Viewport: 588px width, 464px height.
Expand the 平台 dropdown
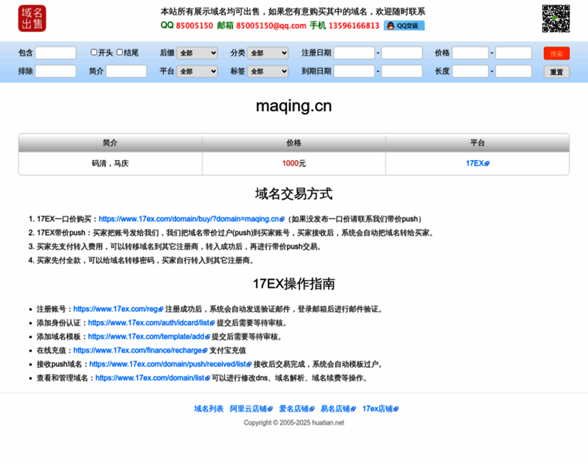[x=197, y=71]
